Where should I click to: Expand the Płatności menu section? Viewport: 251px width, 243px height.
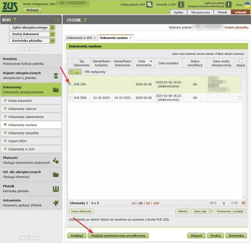pyautogui.click(x=31, y=160)
